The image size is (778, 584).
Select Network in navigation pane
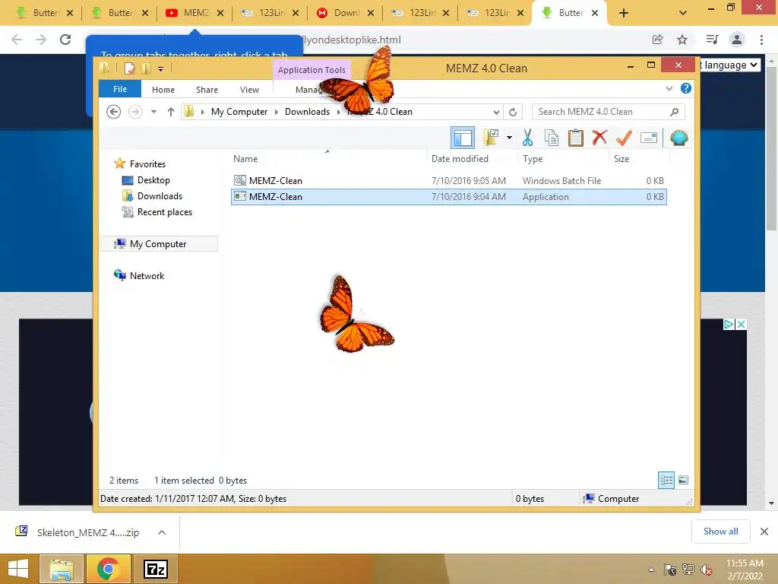(x=147, y=275)
